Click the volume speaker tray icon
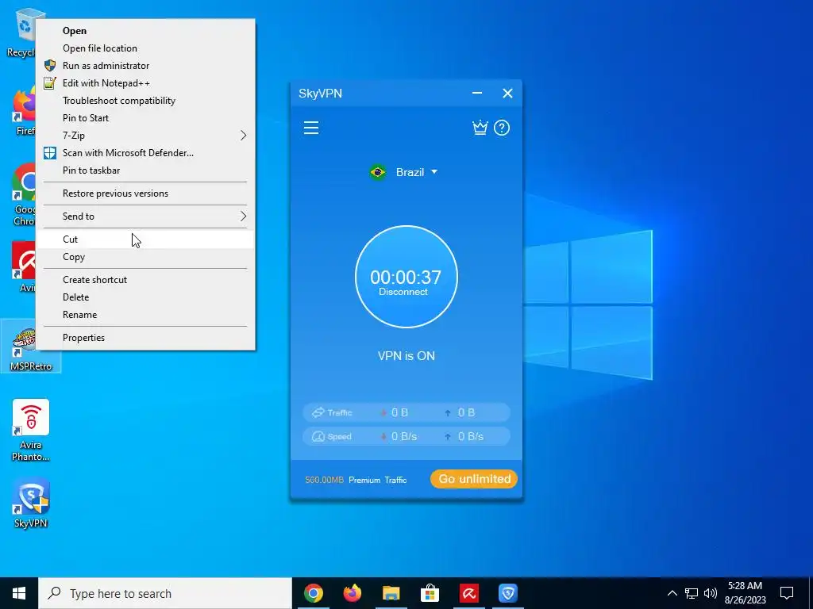This screenshot has height=609, width=813. pyautogui.click(x=711, y=593)
